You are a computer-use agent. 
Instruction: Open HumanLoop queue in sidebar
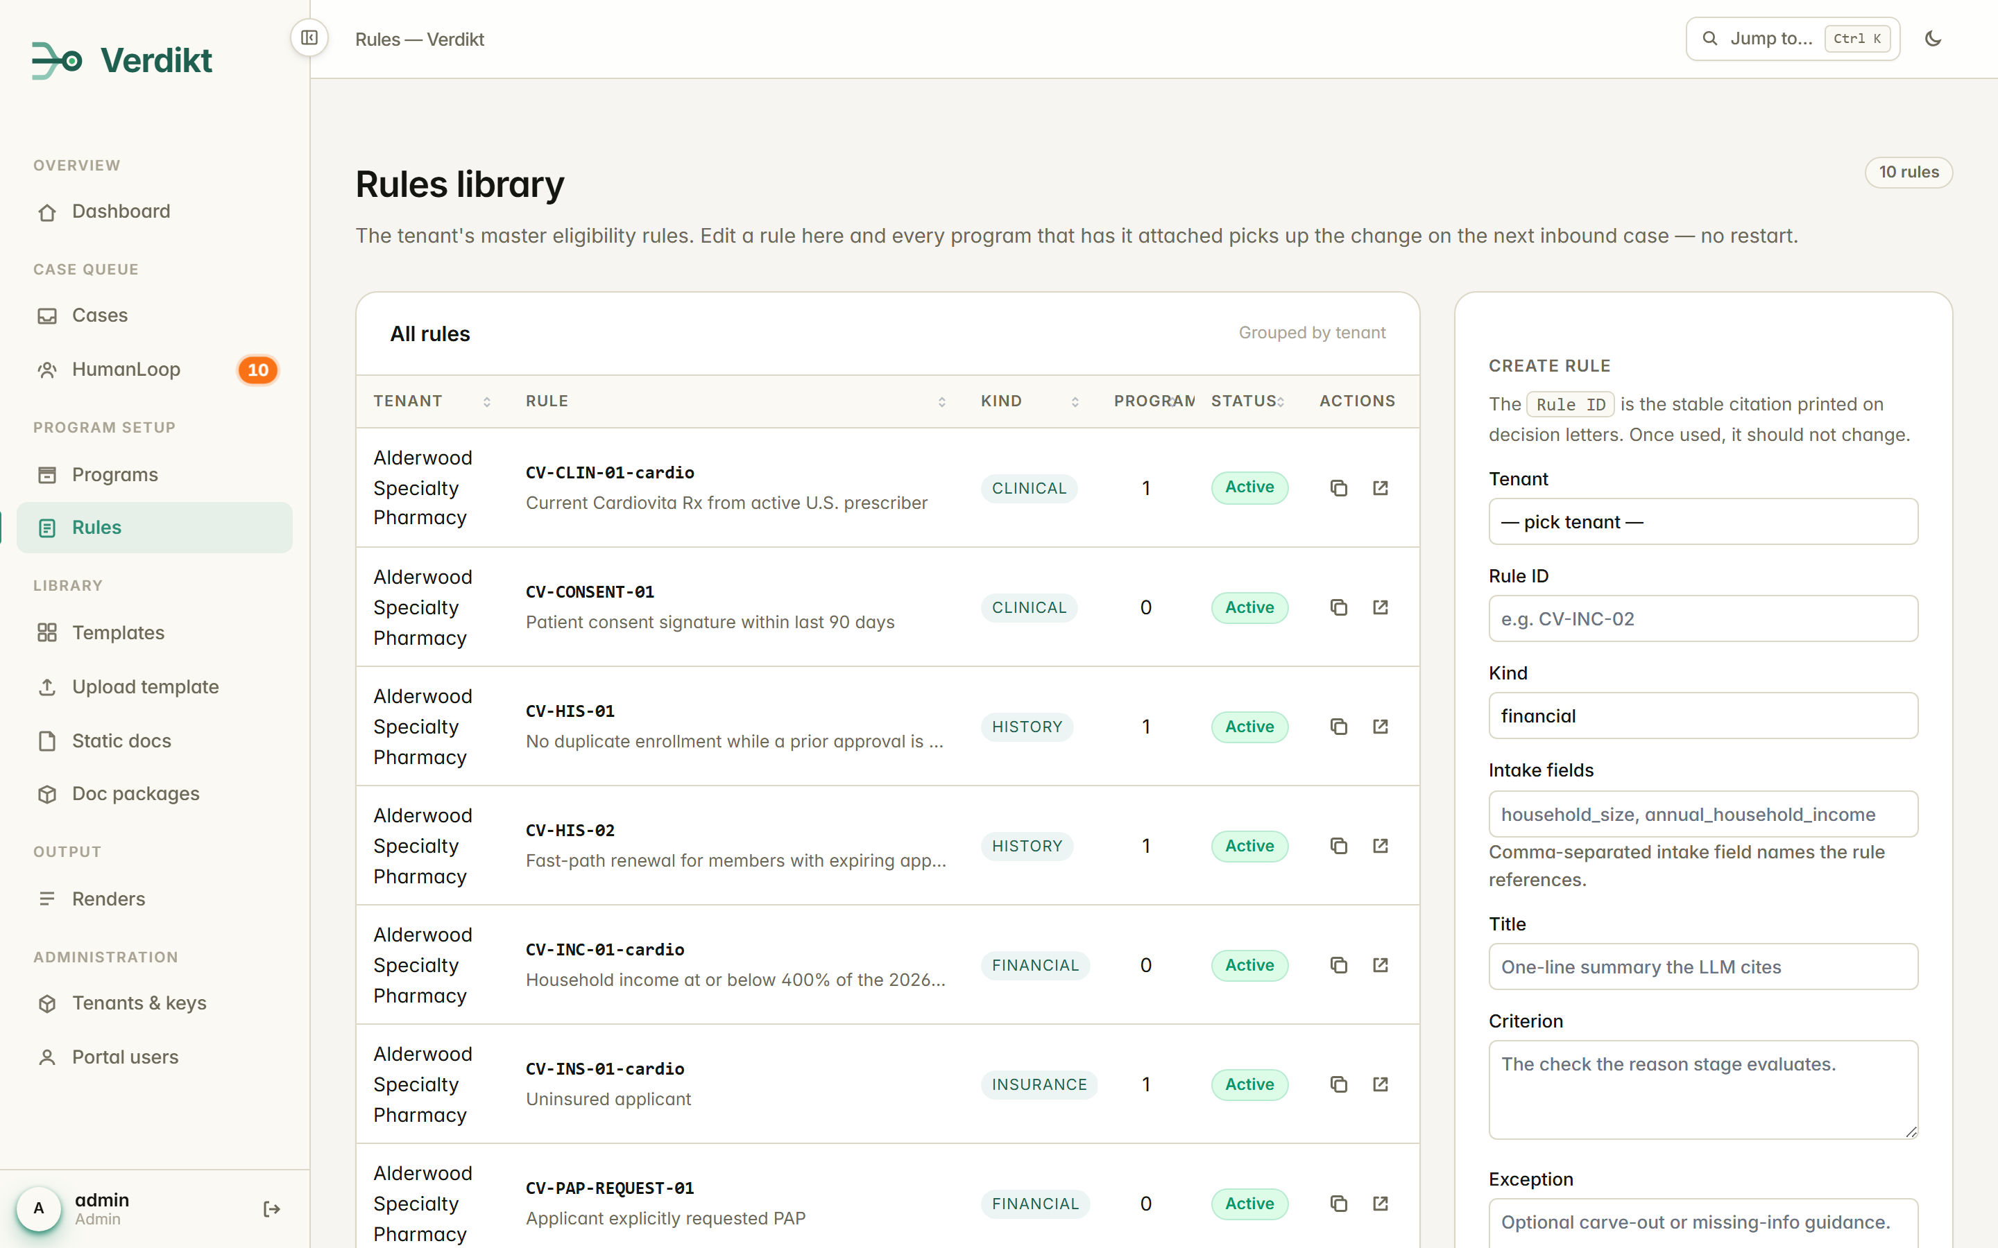pos(155,370)
